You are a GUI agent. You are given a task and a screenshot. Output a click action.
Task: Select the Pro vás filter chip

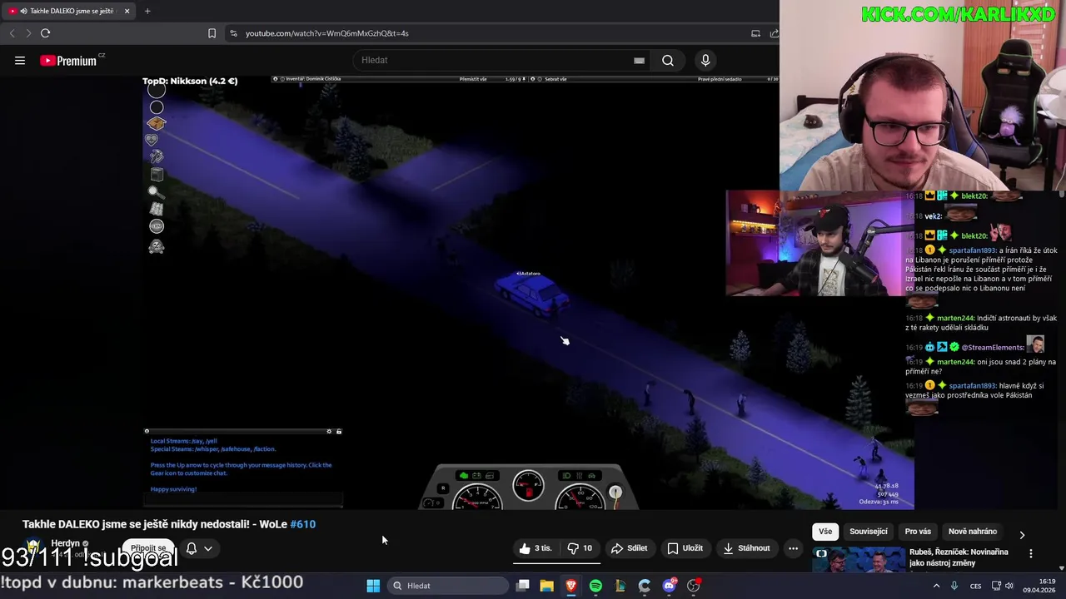click(x=918, y=532)
